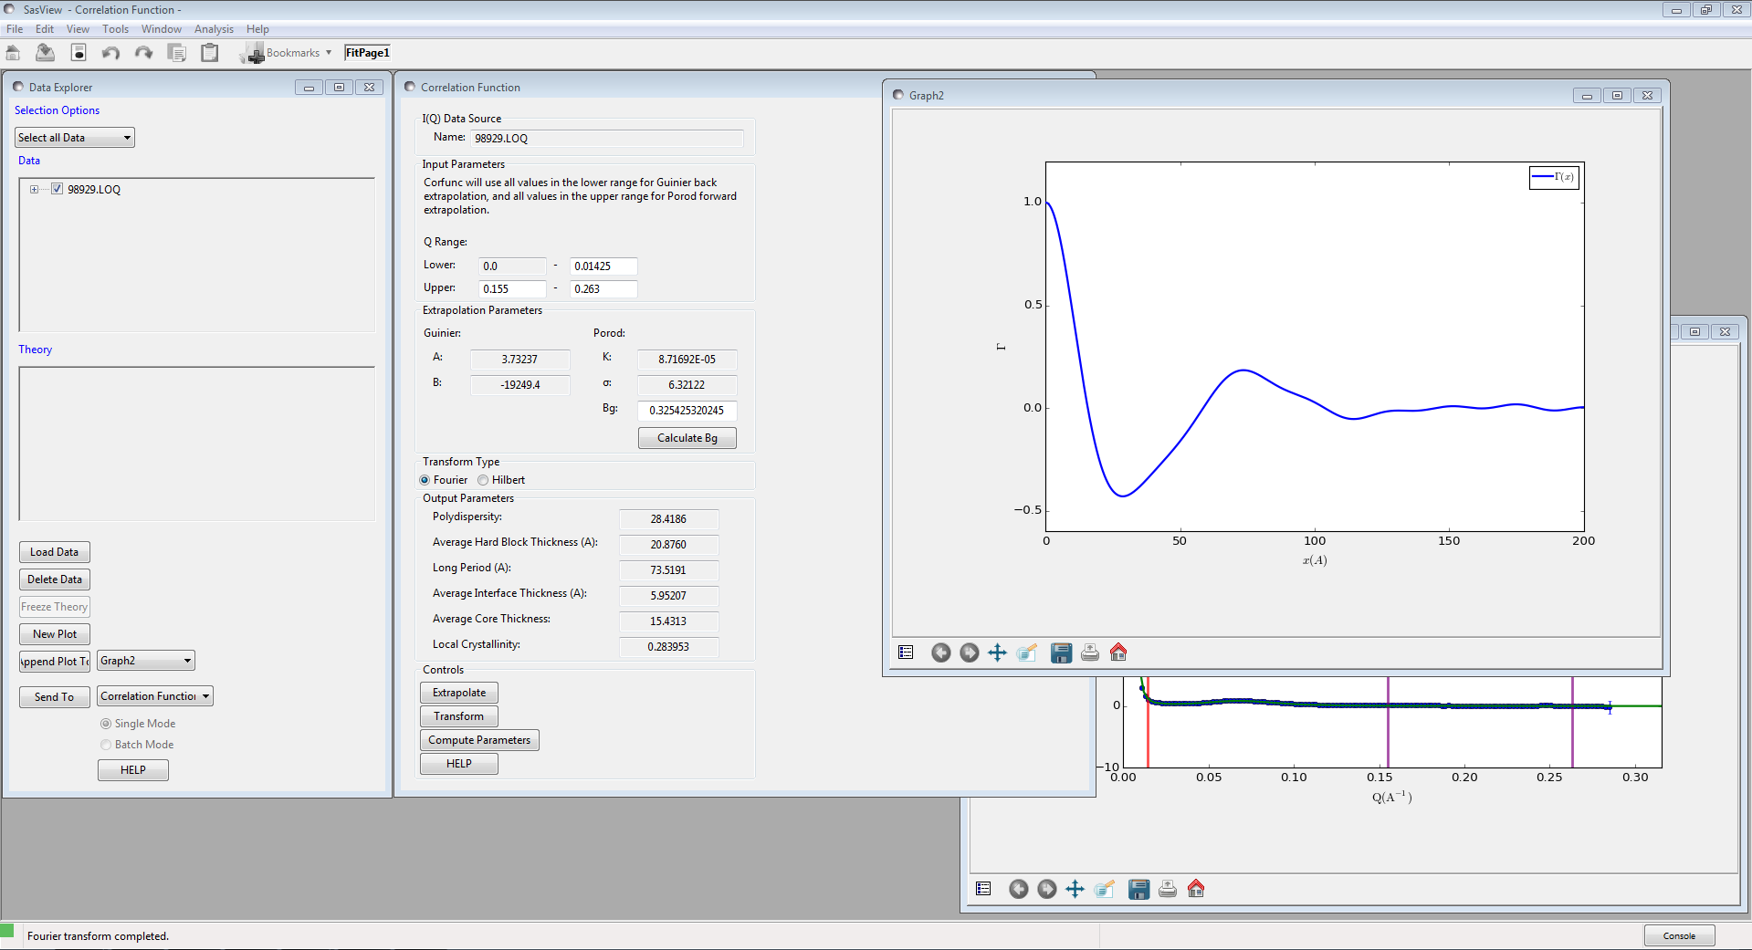Expand the 98929.LOQ tree node

[34, 189]
